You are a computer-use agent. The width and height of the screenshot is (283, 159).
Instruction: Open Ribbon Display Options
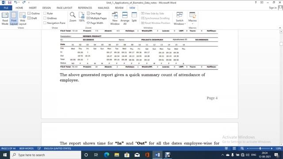tap(262, 3)
